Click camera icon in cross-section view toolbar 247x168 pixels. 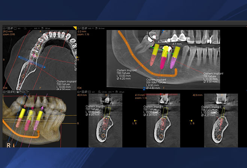coord(78,92)
